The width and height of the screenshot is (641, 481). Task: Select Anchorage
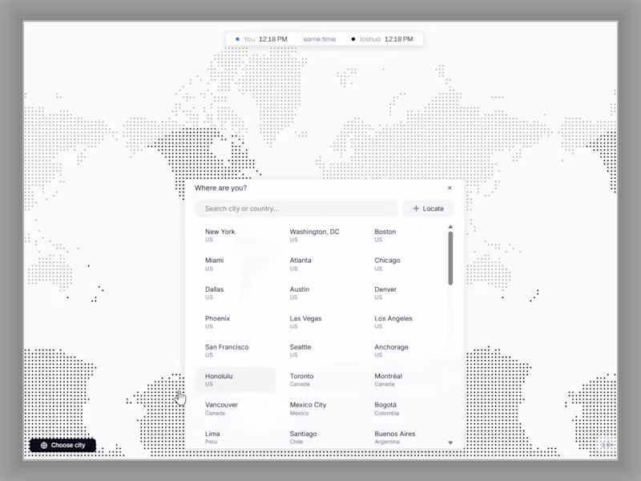[x=405, y=350]
